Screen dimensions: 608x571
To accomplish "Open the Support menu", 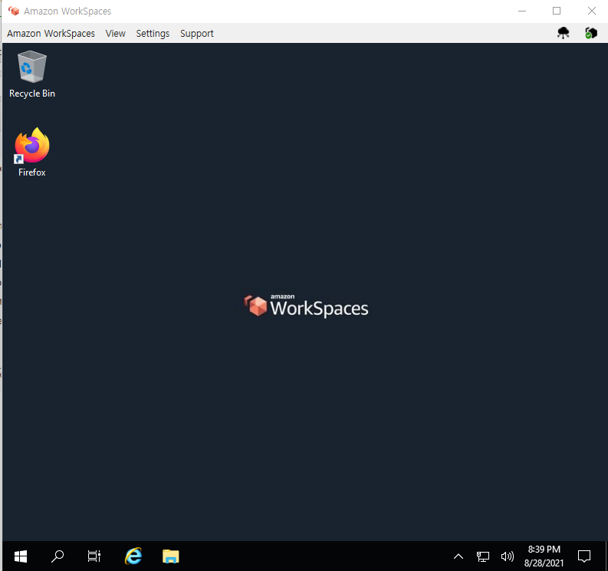I will [197, 33].
